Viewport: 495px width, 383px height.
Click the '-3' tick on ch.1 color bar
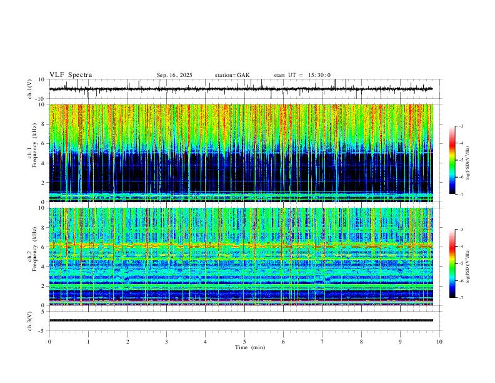click(461, 126)
